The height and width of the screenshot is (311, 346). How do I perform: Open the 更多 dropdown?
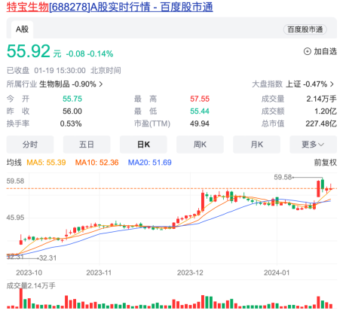314,145
